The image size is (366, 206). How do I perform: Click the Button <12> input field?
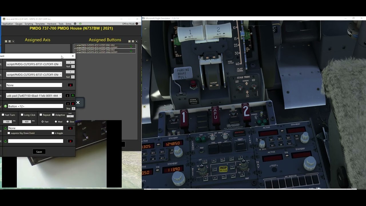(35, 106)
